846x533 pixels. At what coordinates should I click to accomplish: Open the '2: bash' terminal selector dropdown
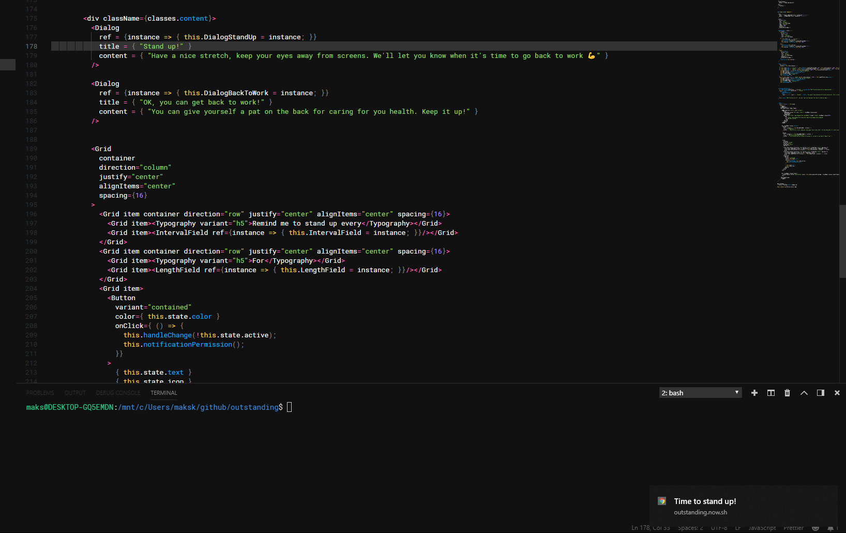pyautogui.click(x=700, y=393)
